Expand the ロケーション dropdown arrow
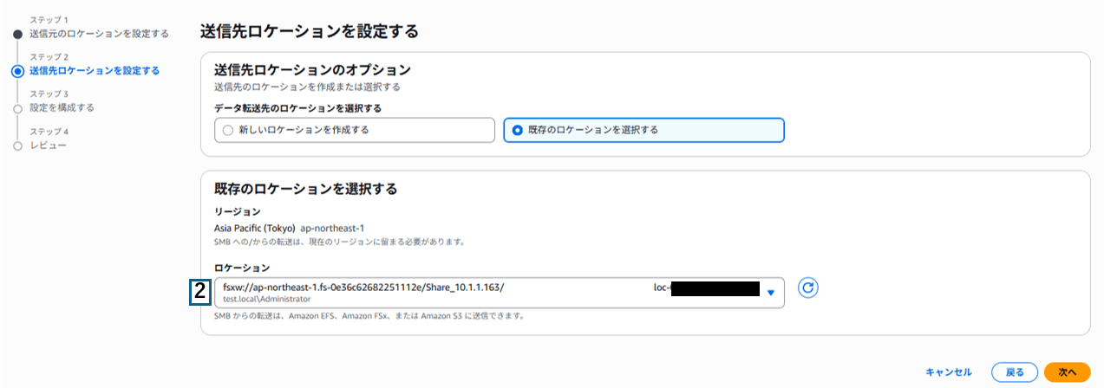The image size is (1104, 388). 770,293
